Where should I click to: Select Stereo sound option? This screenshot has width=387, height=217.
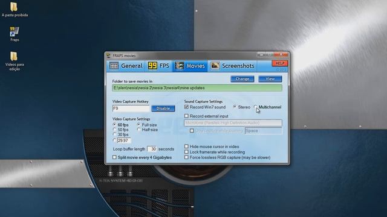242,107
